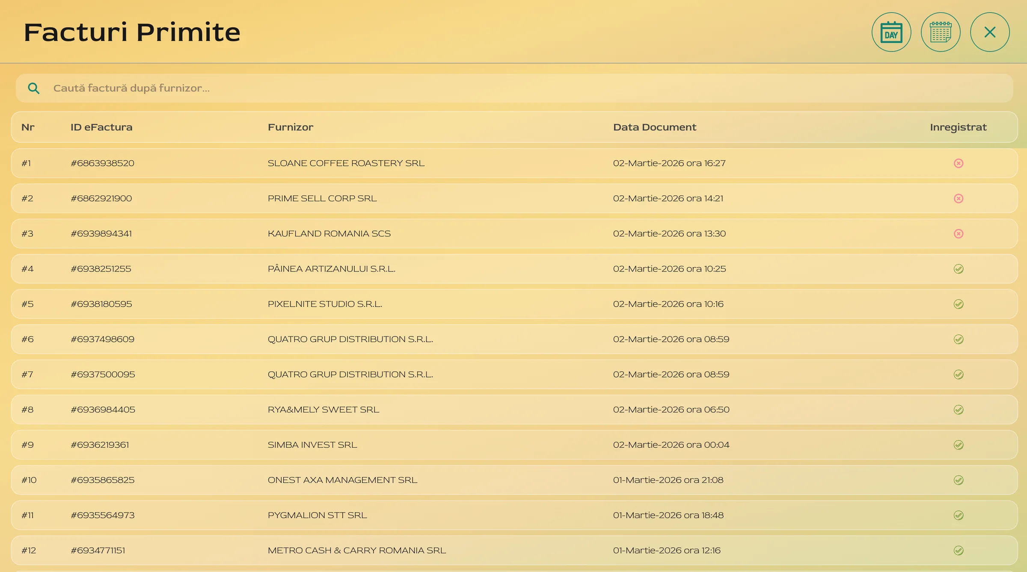Click the DAY calendar view icon
The width and height of the screenshot is (1027, 572).
point(891,32)
